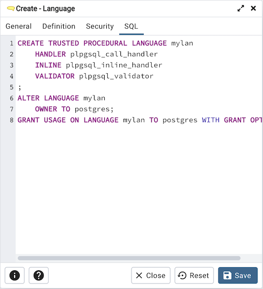Click the Reset button

pos(194,275)
